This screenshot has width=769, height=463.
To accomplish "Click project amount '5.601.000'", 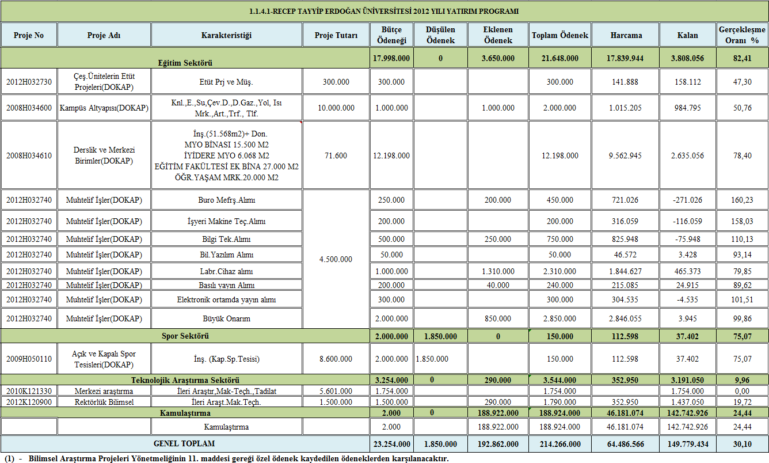I will pos(336,391).
